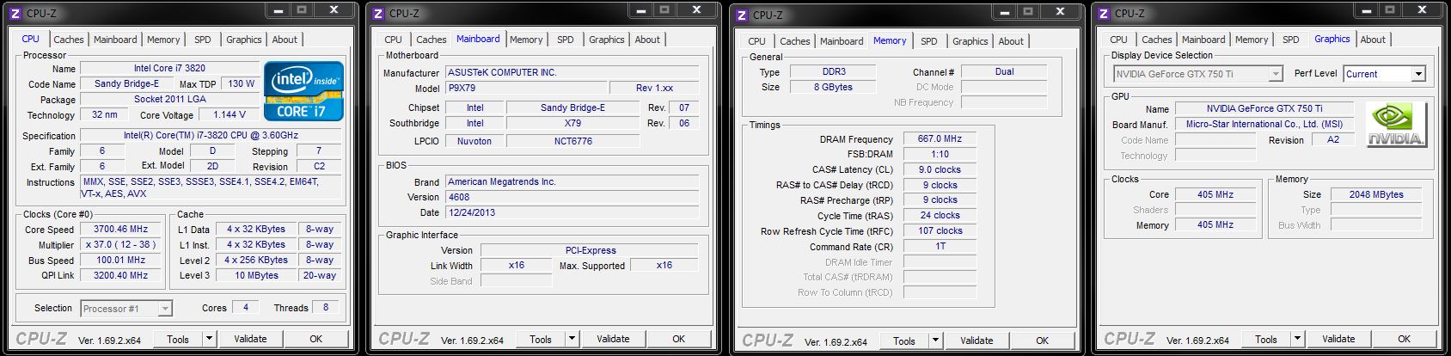Select CPU tab in Mainboard window

(393, 40)
